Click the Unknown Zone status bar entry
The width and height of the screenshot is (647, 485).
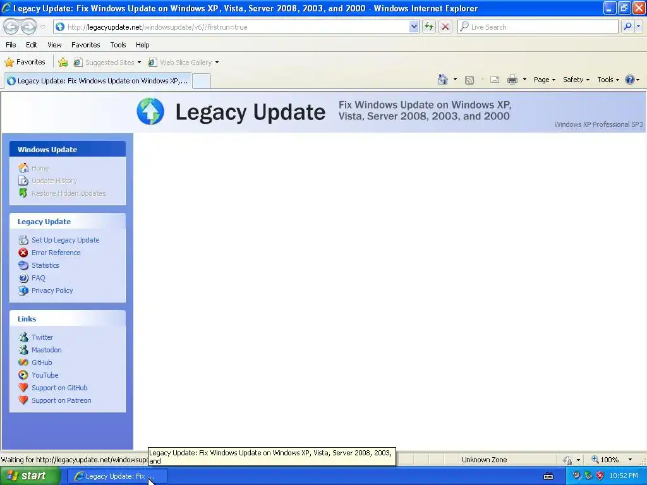click(484, 460)
